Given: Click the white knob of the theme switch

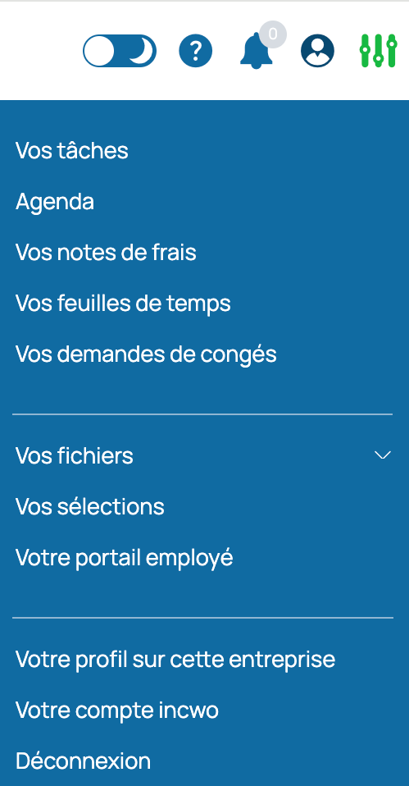Looking at the screenshot, I should pyautogui.click(x=99, y=51).
